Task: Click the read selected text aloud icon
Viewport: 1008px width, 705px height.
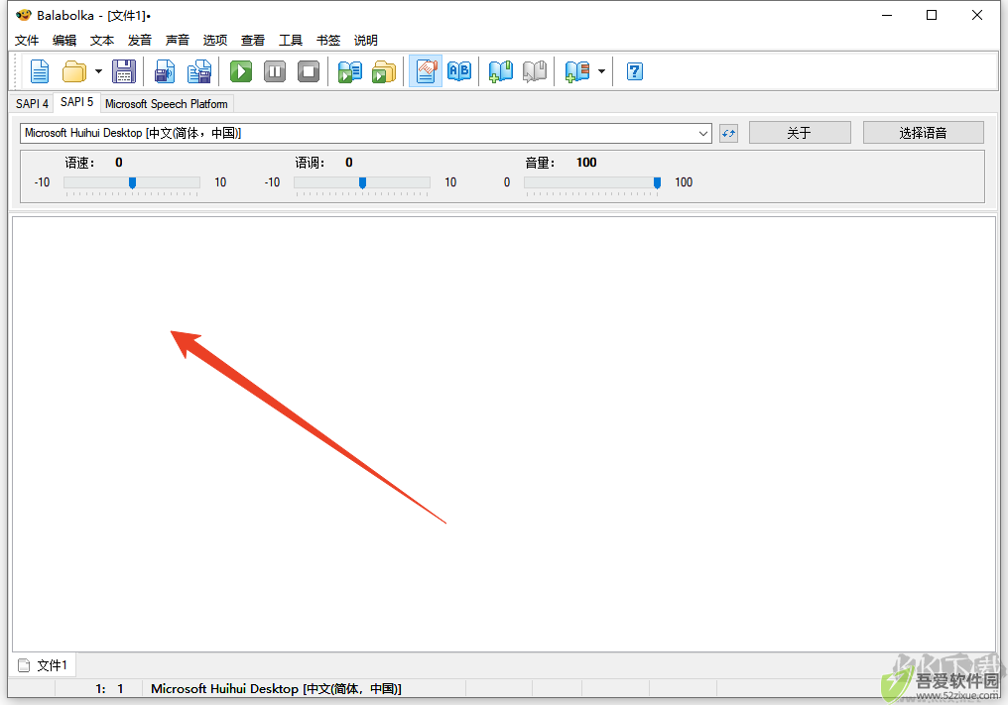Action: coord(349,71)
